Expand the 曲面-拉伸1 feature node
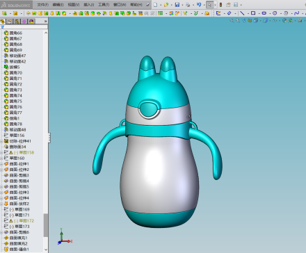Viewport: 306px width, 253px height. pyautogui.click(x=1, y=164)
